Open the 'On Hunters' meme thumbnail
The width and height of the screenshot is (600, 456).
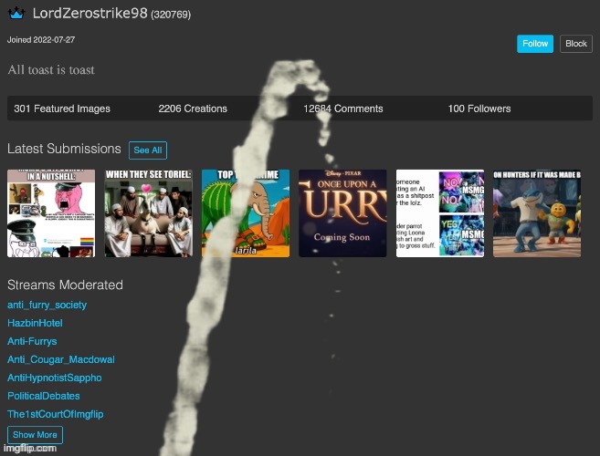536,212
